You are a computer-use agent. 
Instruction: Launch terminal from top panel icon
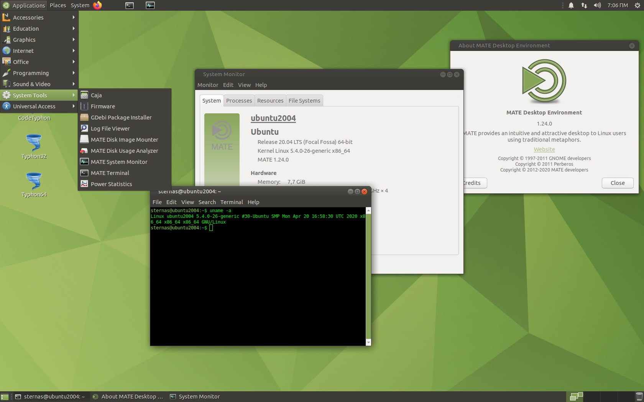[130, 5]
